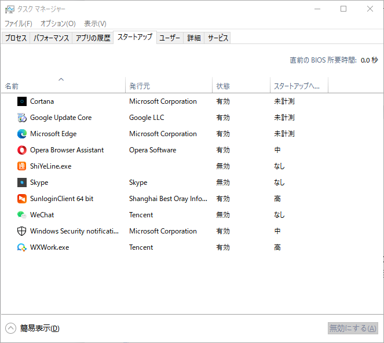Click the Cortana app icon
Screen dimensions: 384x343
22,101
